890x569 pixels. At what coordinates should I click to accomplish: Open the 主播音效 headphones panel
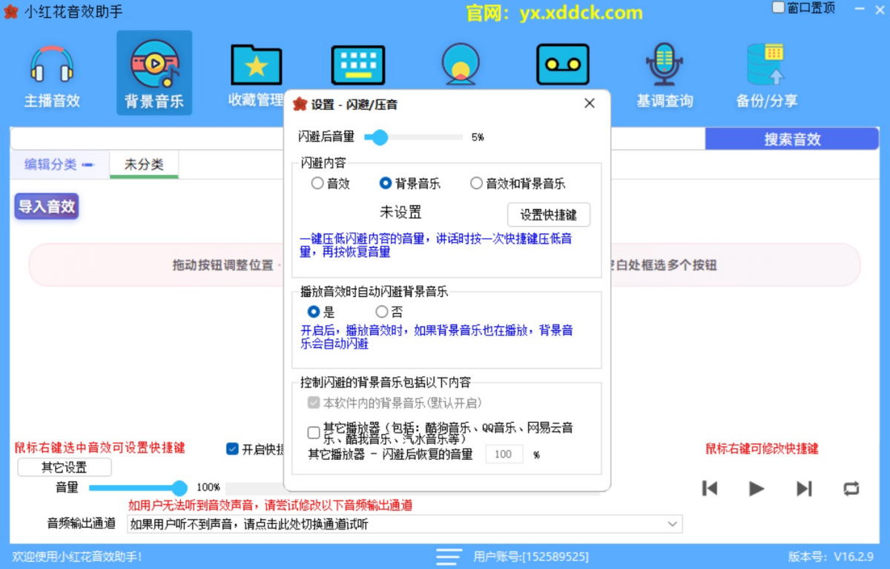[52, 72]
